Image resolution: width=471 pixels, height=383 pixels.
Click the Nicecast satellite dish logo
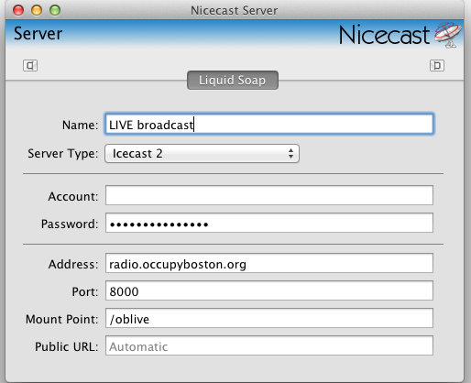448,35
